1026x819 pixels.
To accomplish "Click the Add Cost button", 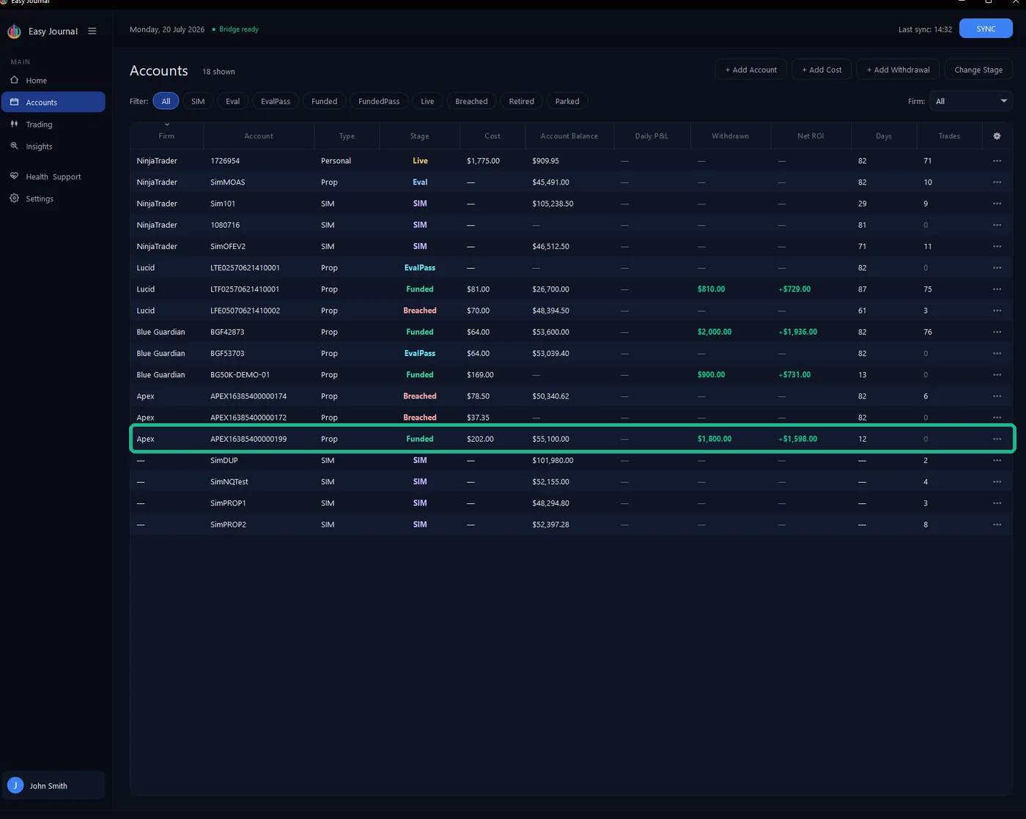I will click(x=822, y=70).
